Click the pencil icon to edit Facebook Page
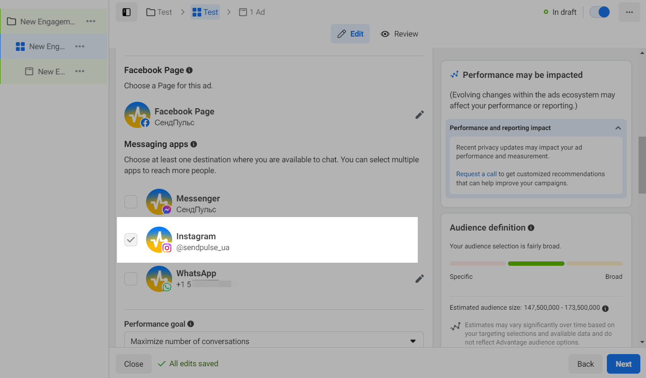 pyautogui.click(x=420, y=115)
